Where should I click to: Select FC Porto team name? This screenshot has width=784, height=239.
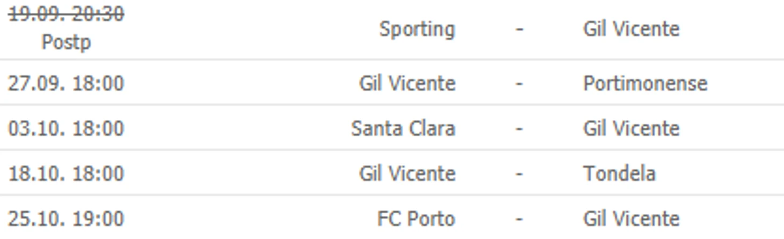[x=416, y=219]
